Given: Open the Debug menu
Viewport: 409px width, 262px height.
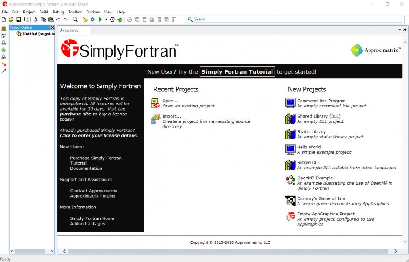Looking at the screenshot, I should (x=58, y=12).
